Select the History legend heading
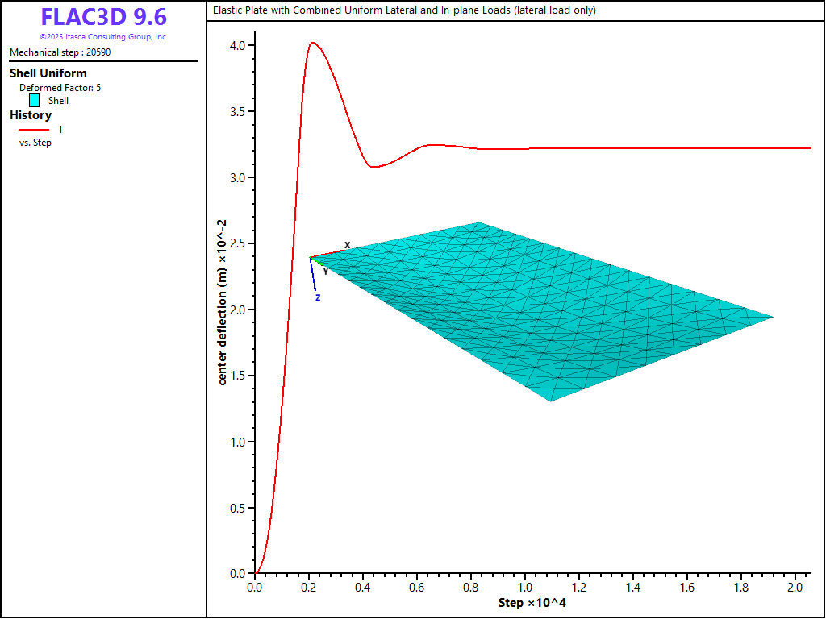The width and height of the screenshot is (826, 619). [31, 115]
